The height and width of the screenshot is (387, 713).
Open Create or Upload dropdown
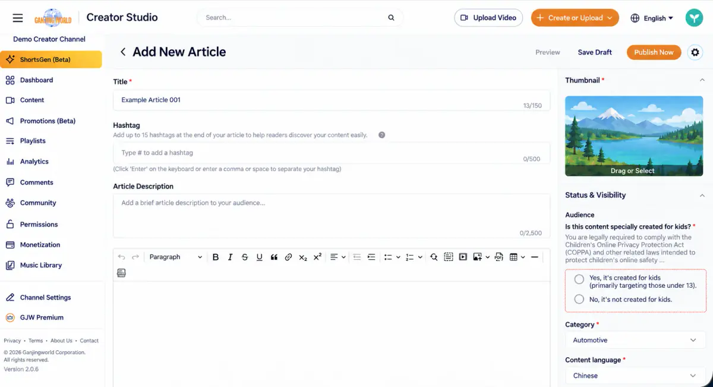pos(575,18)
